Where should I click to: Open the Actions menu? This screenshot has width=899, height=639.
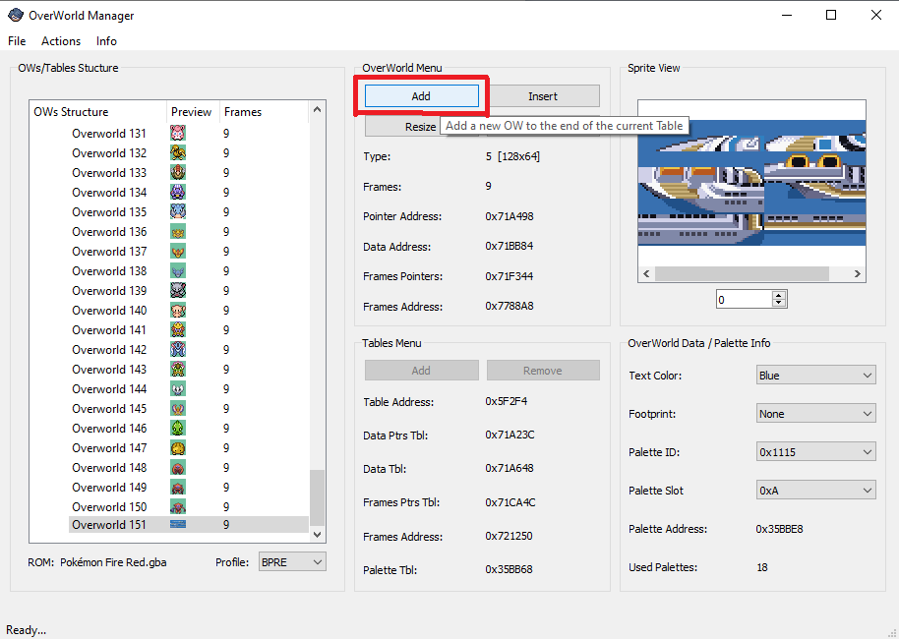tap(61, 41)
